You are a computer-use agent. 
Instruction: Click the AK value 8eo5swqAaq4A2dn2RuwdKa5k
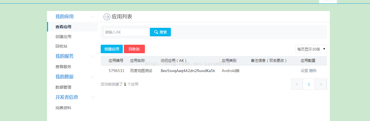pos(188,71)
